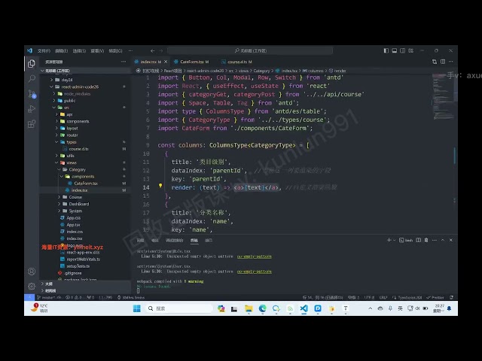
Task: Expand the api folder
Action: click(69, 114)
